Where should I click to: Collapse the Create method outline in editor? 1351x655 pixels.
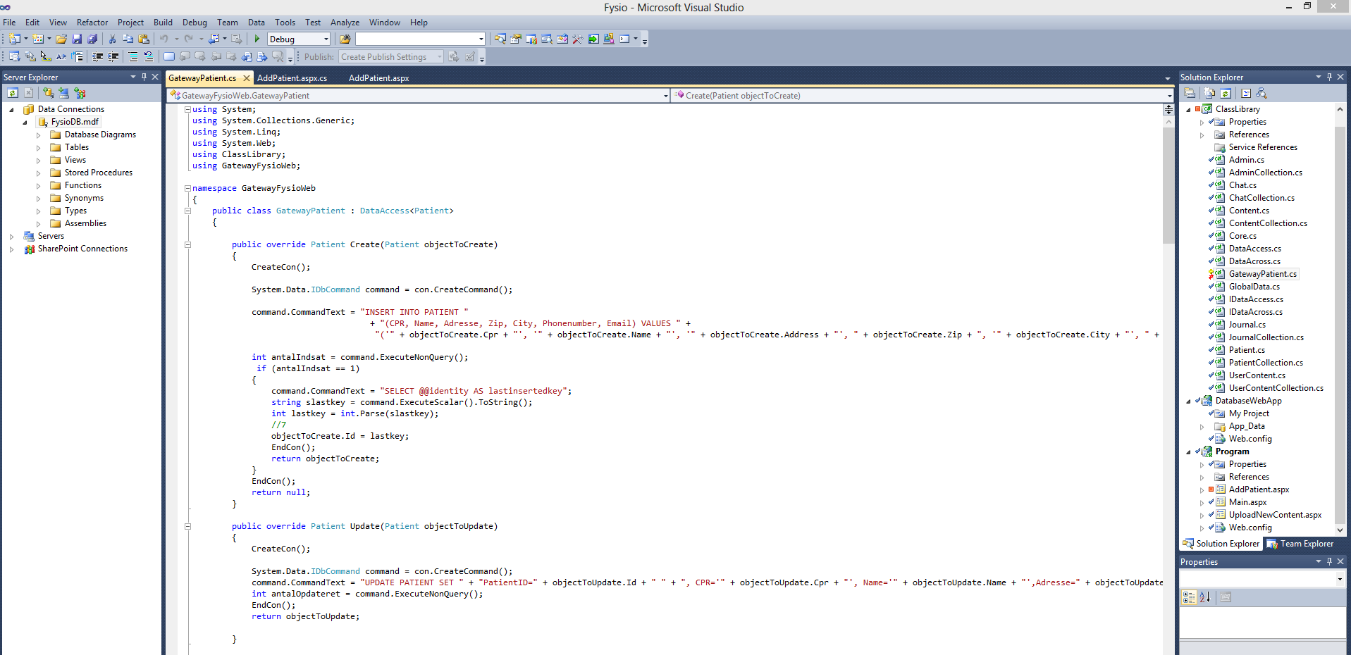coord(188,245)
